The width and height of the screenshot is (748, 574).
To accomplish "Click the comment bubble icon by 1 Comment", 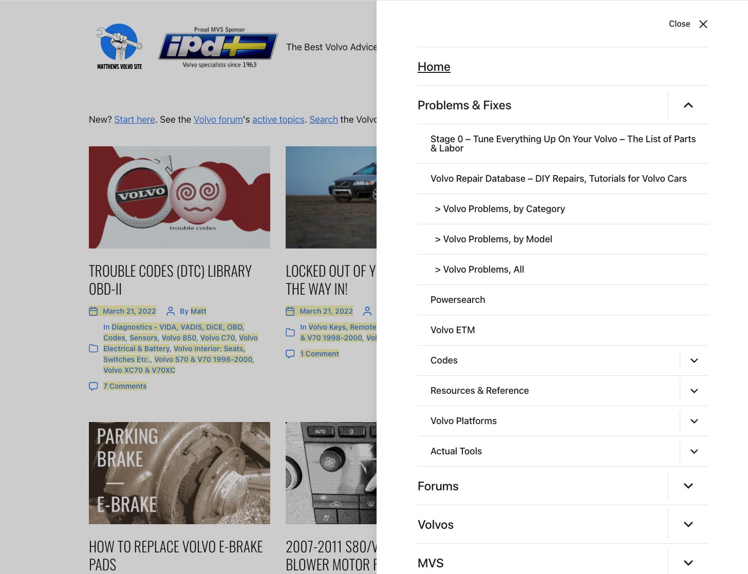I will click(290, 354).
